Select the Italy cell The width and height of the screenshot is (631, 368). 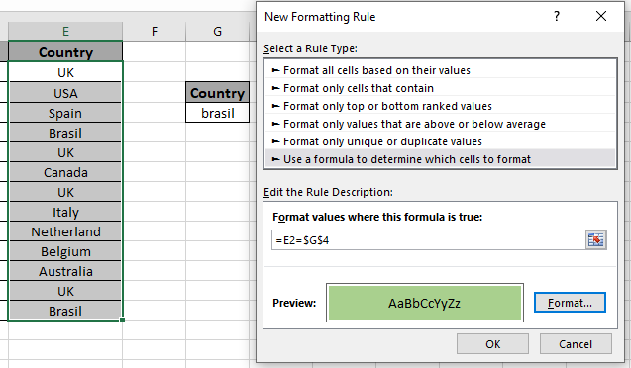[65, 212]
